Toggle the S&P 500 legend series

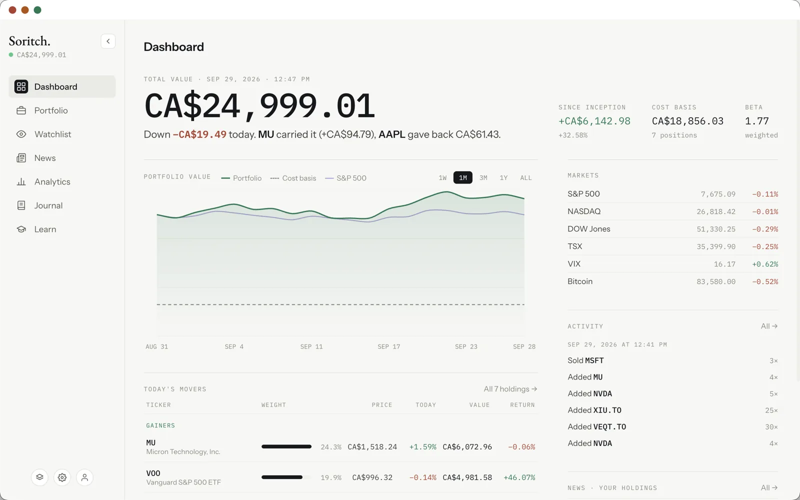click(345, 178)
